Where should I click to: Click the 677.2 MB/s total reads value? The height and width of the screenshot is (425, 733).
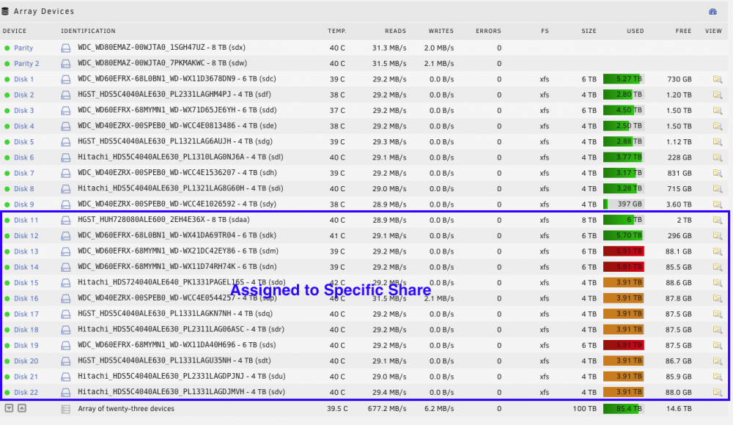click(x=387, y=409)
